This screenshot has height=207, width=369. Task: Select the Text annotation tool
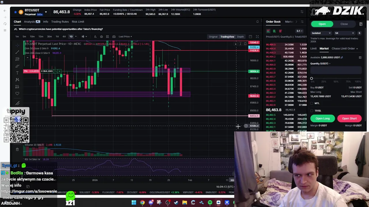coord(17,73)
